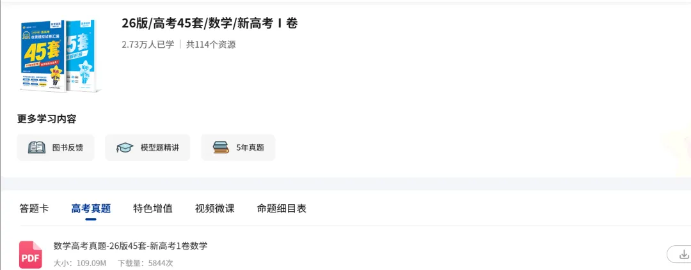Click the 2.73万人已学 text
This screenshot has height=270, width=691.
(148, 45)
